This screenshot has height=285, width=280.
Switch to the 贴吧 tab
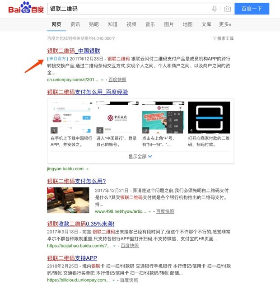[x=94, y=24]
